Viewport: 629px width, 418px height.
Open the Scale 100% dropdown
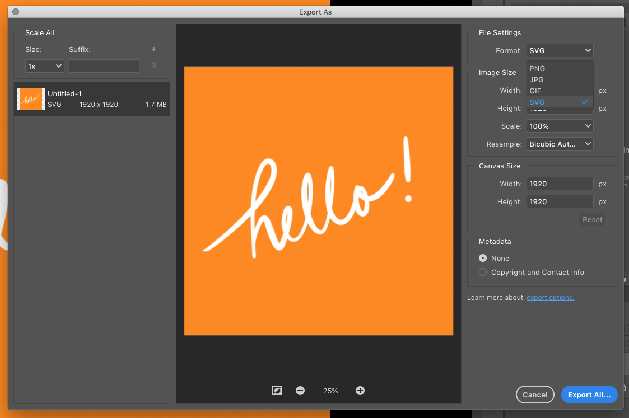tap(560, 126)
